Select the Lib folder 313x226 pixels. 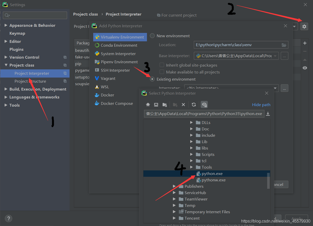coord(205,142)
